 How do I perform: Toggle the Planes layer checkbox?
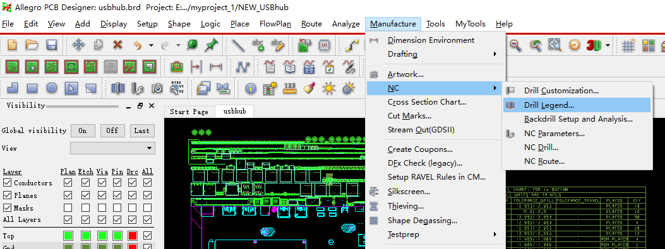[x=7, y=195]
